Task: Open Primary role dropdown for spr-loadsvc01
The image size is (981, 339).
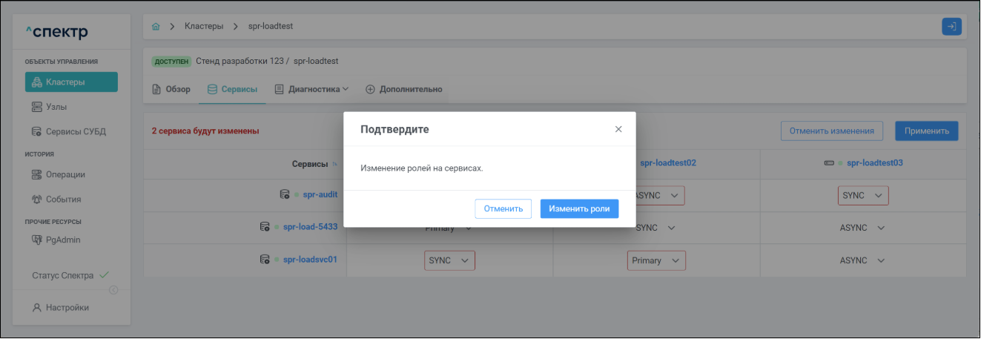Action: pos(656,261)
